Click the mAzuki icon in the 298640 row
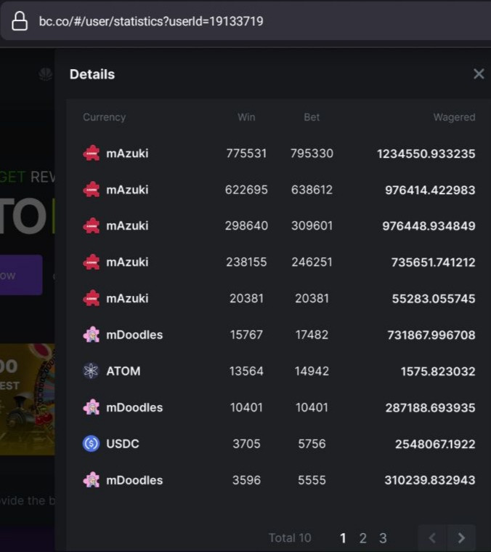 [x=92, y=225]
